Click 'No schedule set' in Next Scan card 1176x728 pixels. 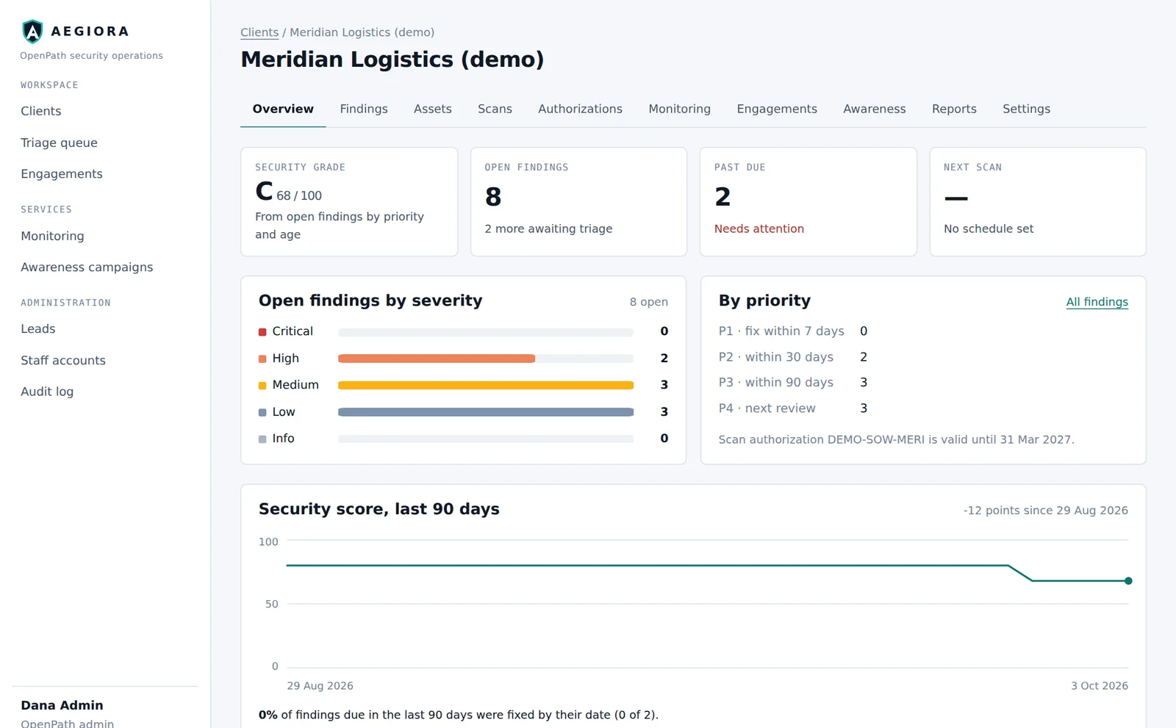(989, 228)
